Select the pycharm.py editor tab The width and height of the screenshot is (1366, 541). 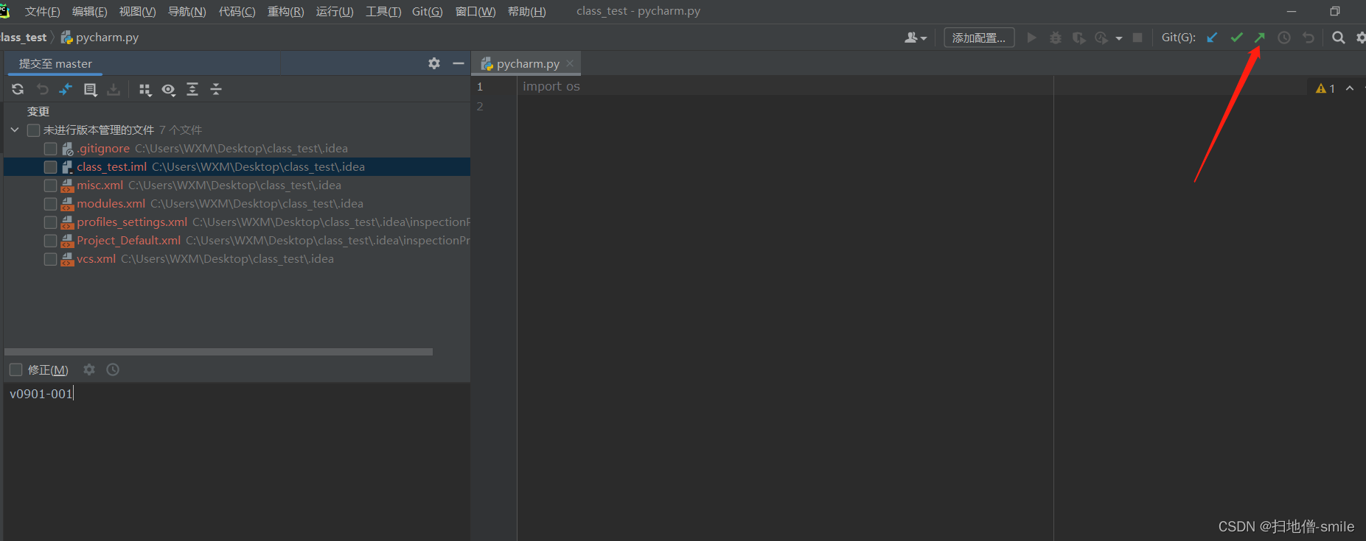click(528, 64)
